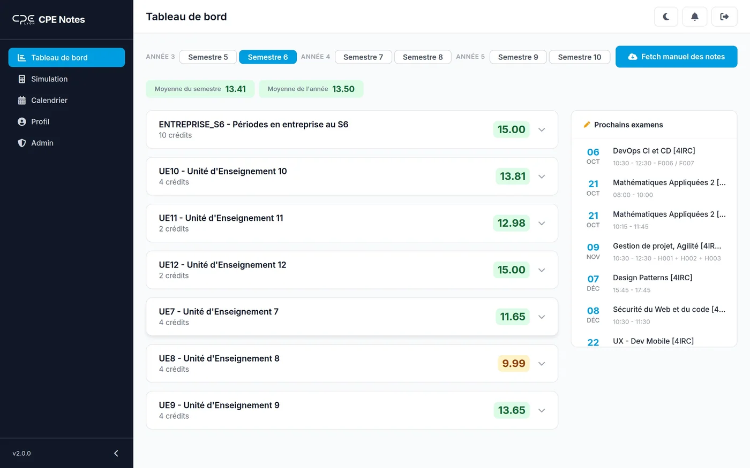750x468 pixels.
Task: Click the Profil user icon
Action: tap(22, 122)
